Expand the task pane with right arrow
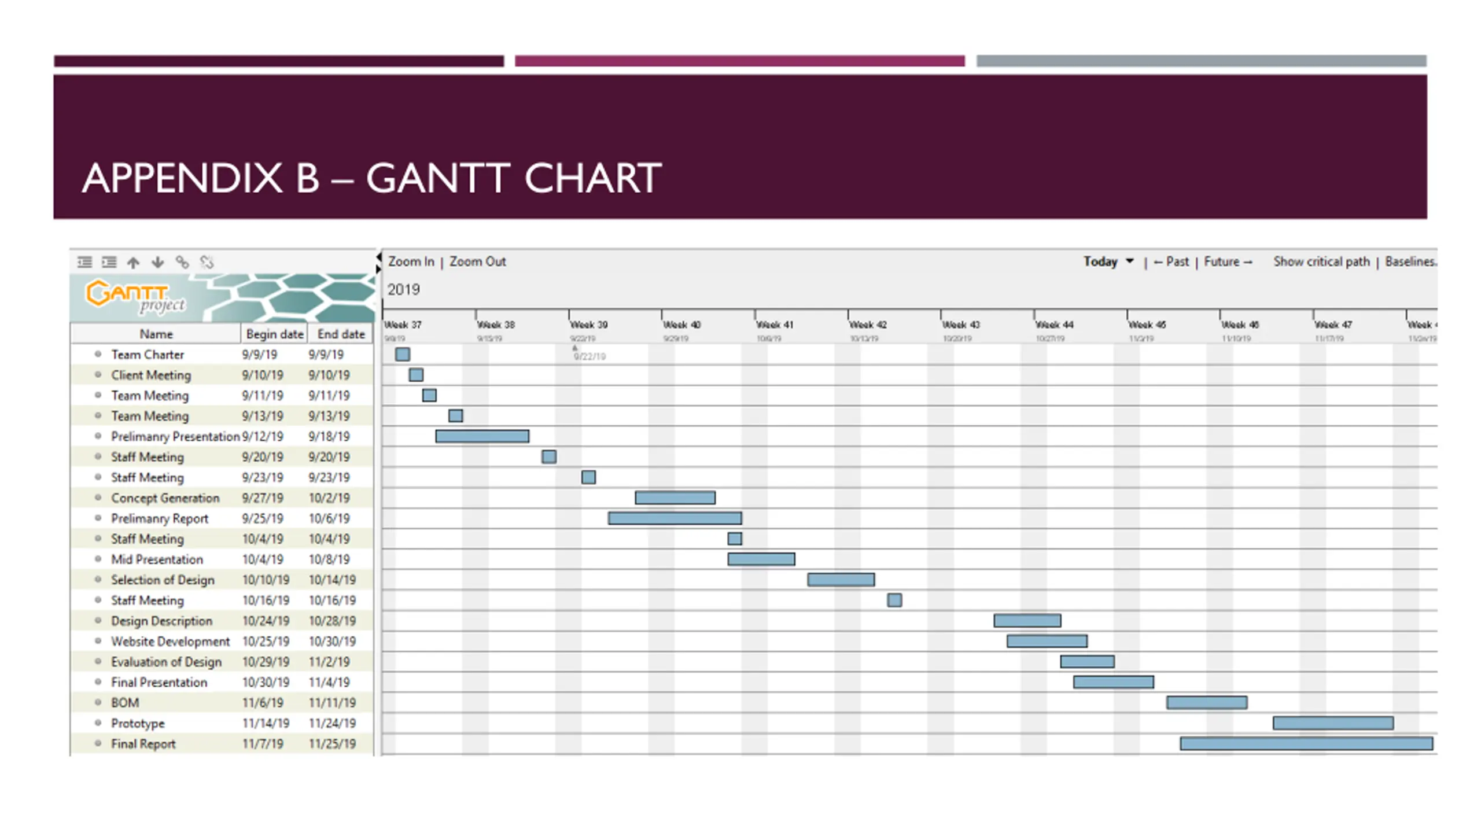Image resolution: width=1481 pixels, height=833 pixels. (379, 269)
